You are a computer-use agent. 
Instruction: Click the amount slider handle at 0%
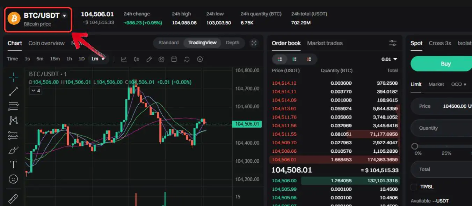point(415,146)
